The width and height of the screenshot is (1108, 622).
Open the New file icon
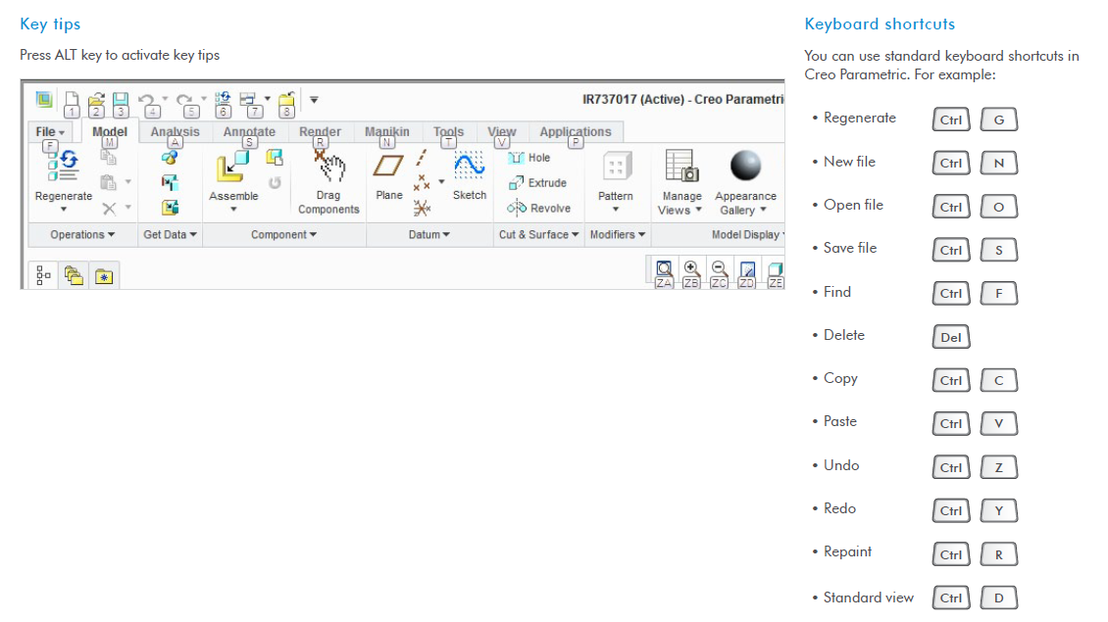(70, 98)
